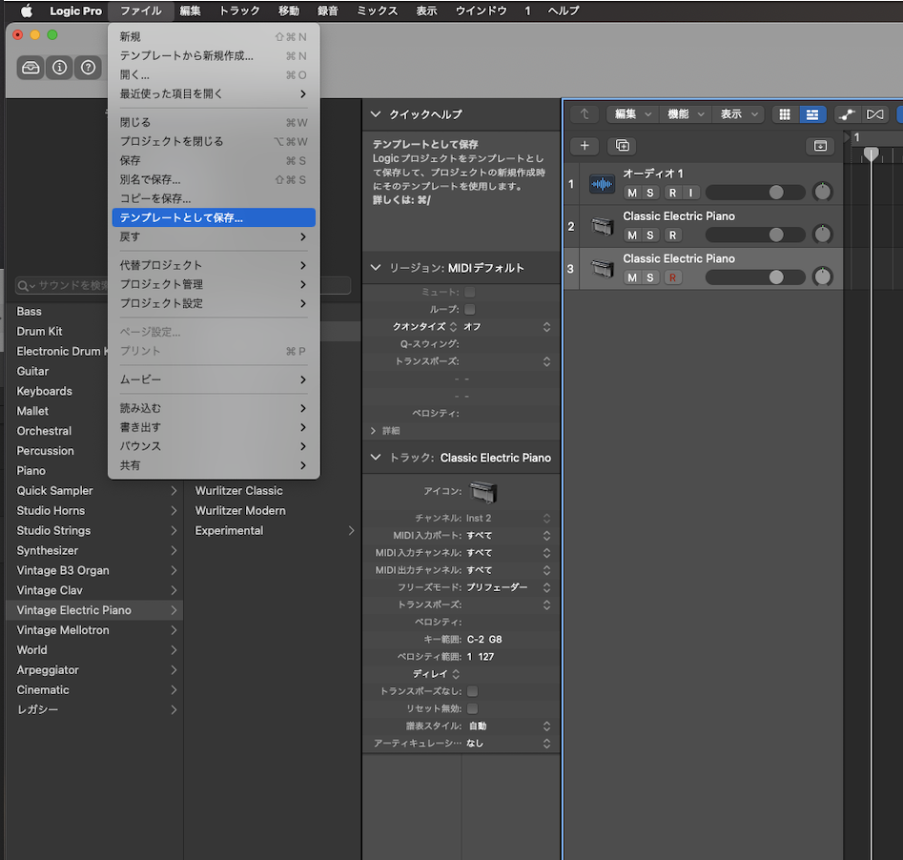Switch library to grid view icon
903x860 pixels.
(x=785, y=113)
